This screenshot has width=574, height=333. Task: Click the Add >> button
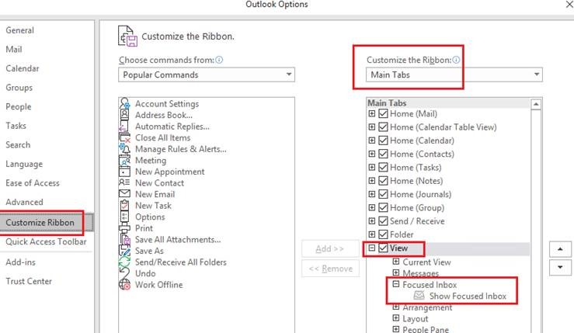[330, 249]
